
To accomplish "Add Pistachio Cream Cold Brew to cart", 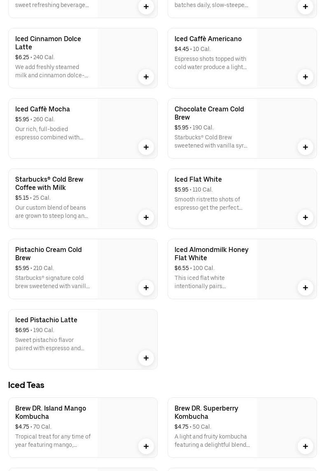I will point(146,288).
